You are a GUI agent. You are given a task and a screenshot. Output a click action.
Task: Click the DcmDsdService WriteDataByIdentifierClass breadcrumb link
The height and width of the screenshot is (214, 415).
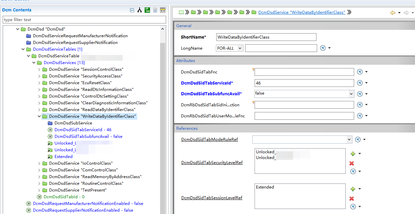tap(301, 12)
